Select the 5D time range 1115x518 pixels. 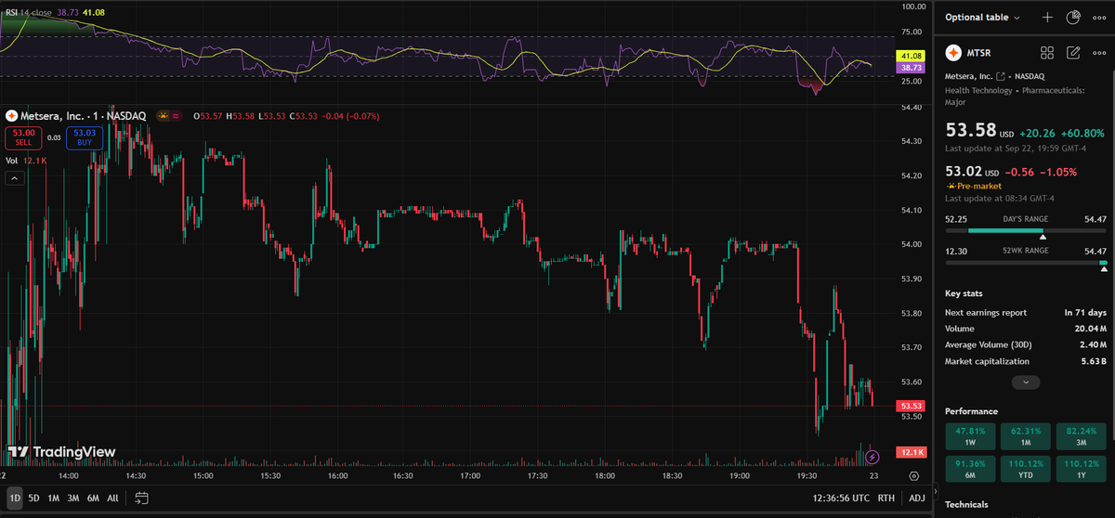pos(33,498)
